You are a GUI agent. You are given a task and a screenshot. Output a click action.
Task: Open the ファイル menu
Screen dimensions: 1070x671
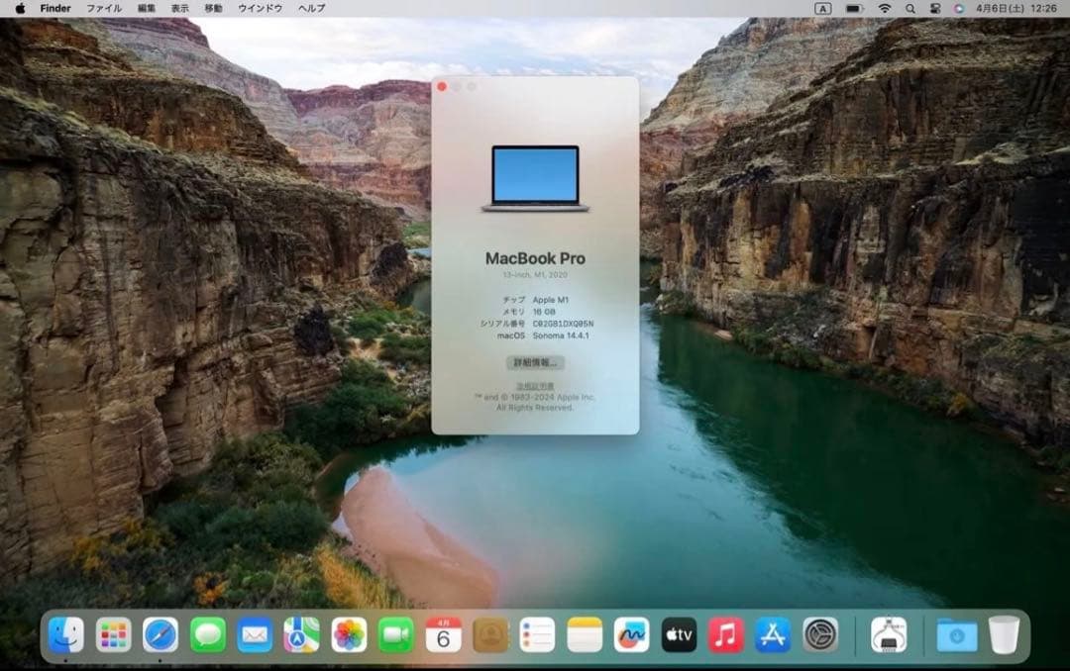pos(104,8)
